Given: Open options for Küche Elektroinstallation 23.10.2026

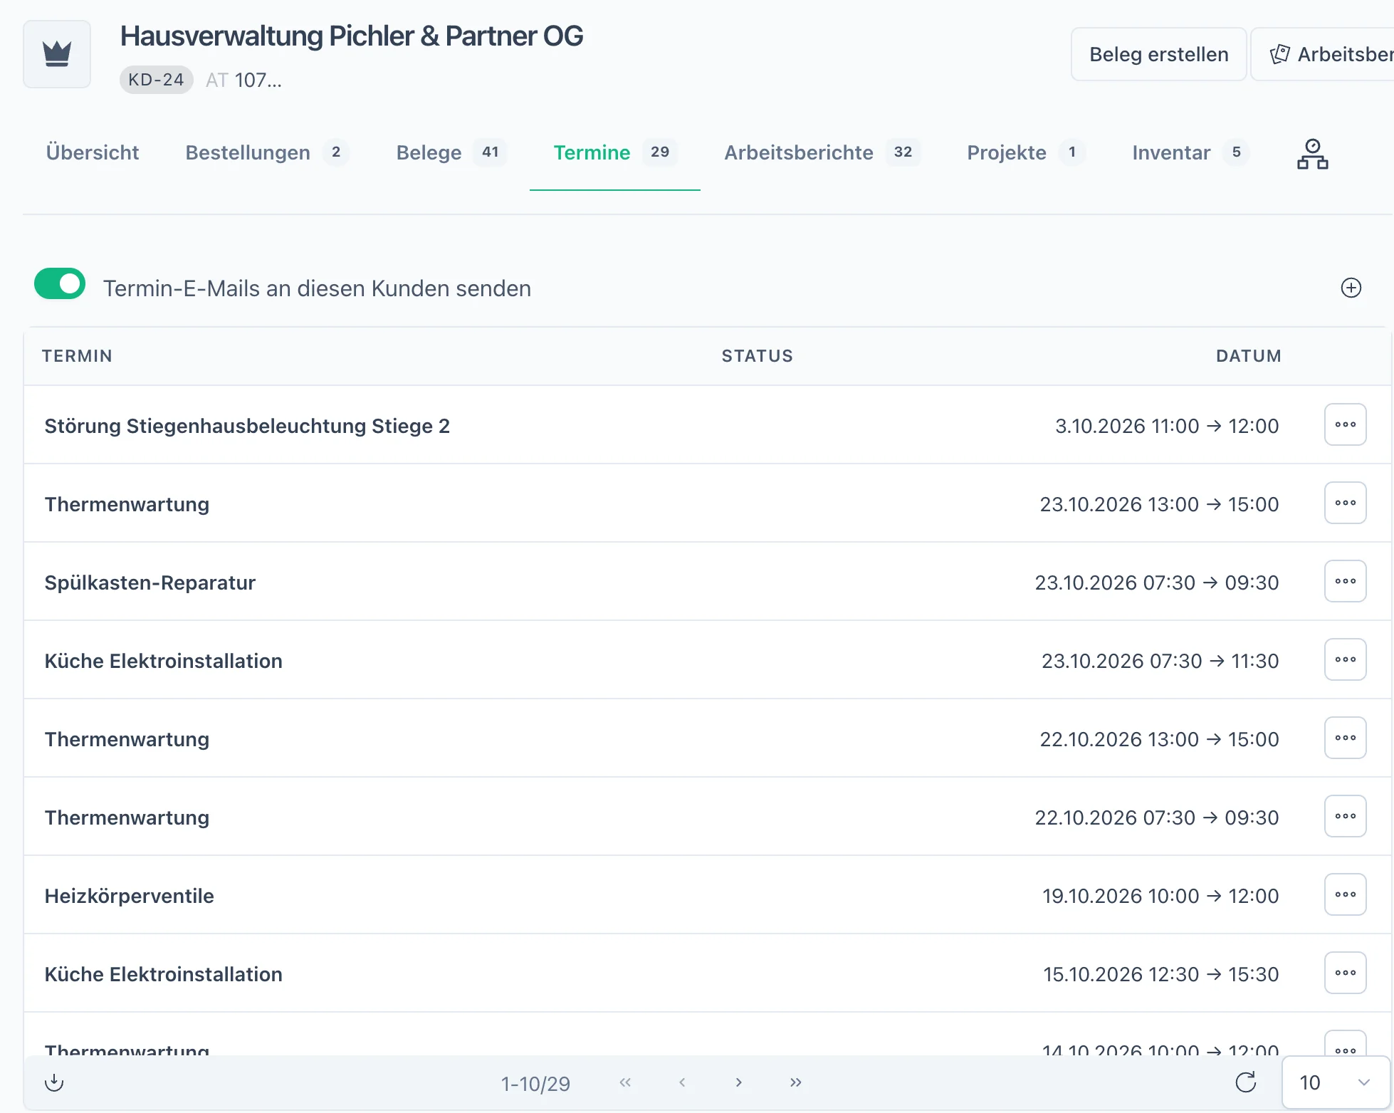Looking at the screenshot, I should pyautogui.click(x=1345, y=659).
